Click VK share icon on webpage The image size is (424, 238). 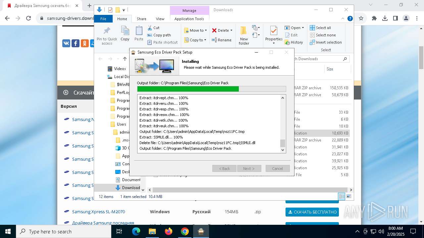(x=66, y=43)
